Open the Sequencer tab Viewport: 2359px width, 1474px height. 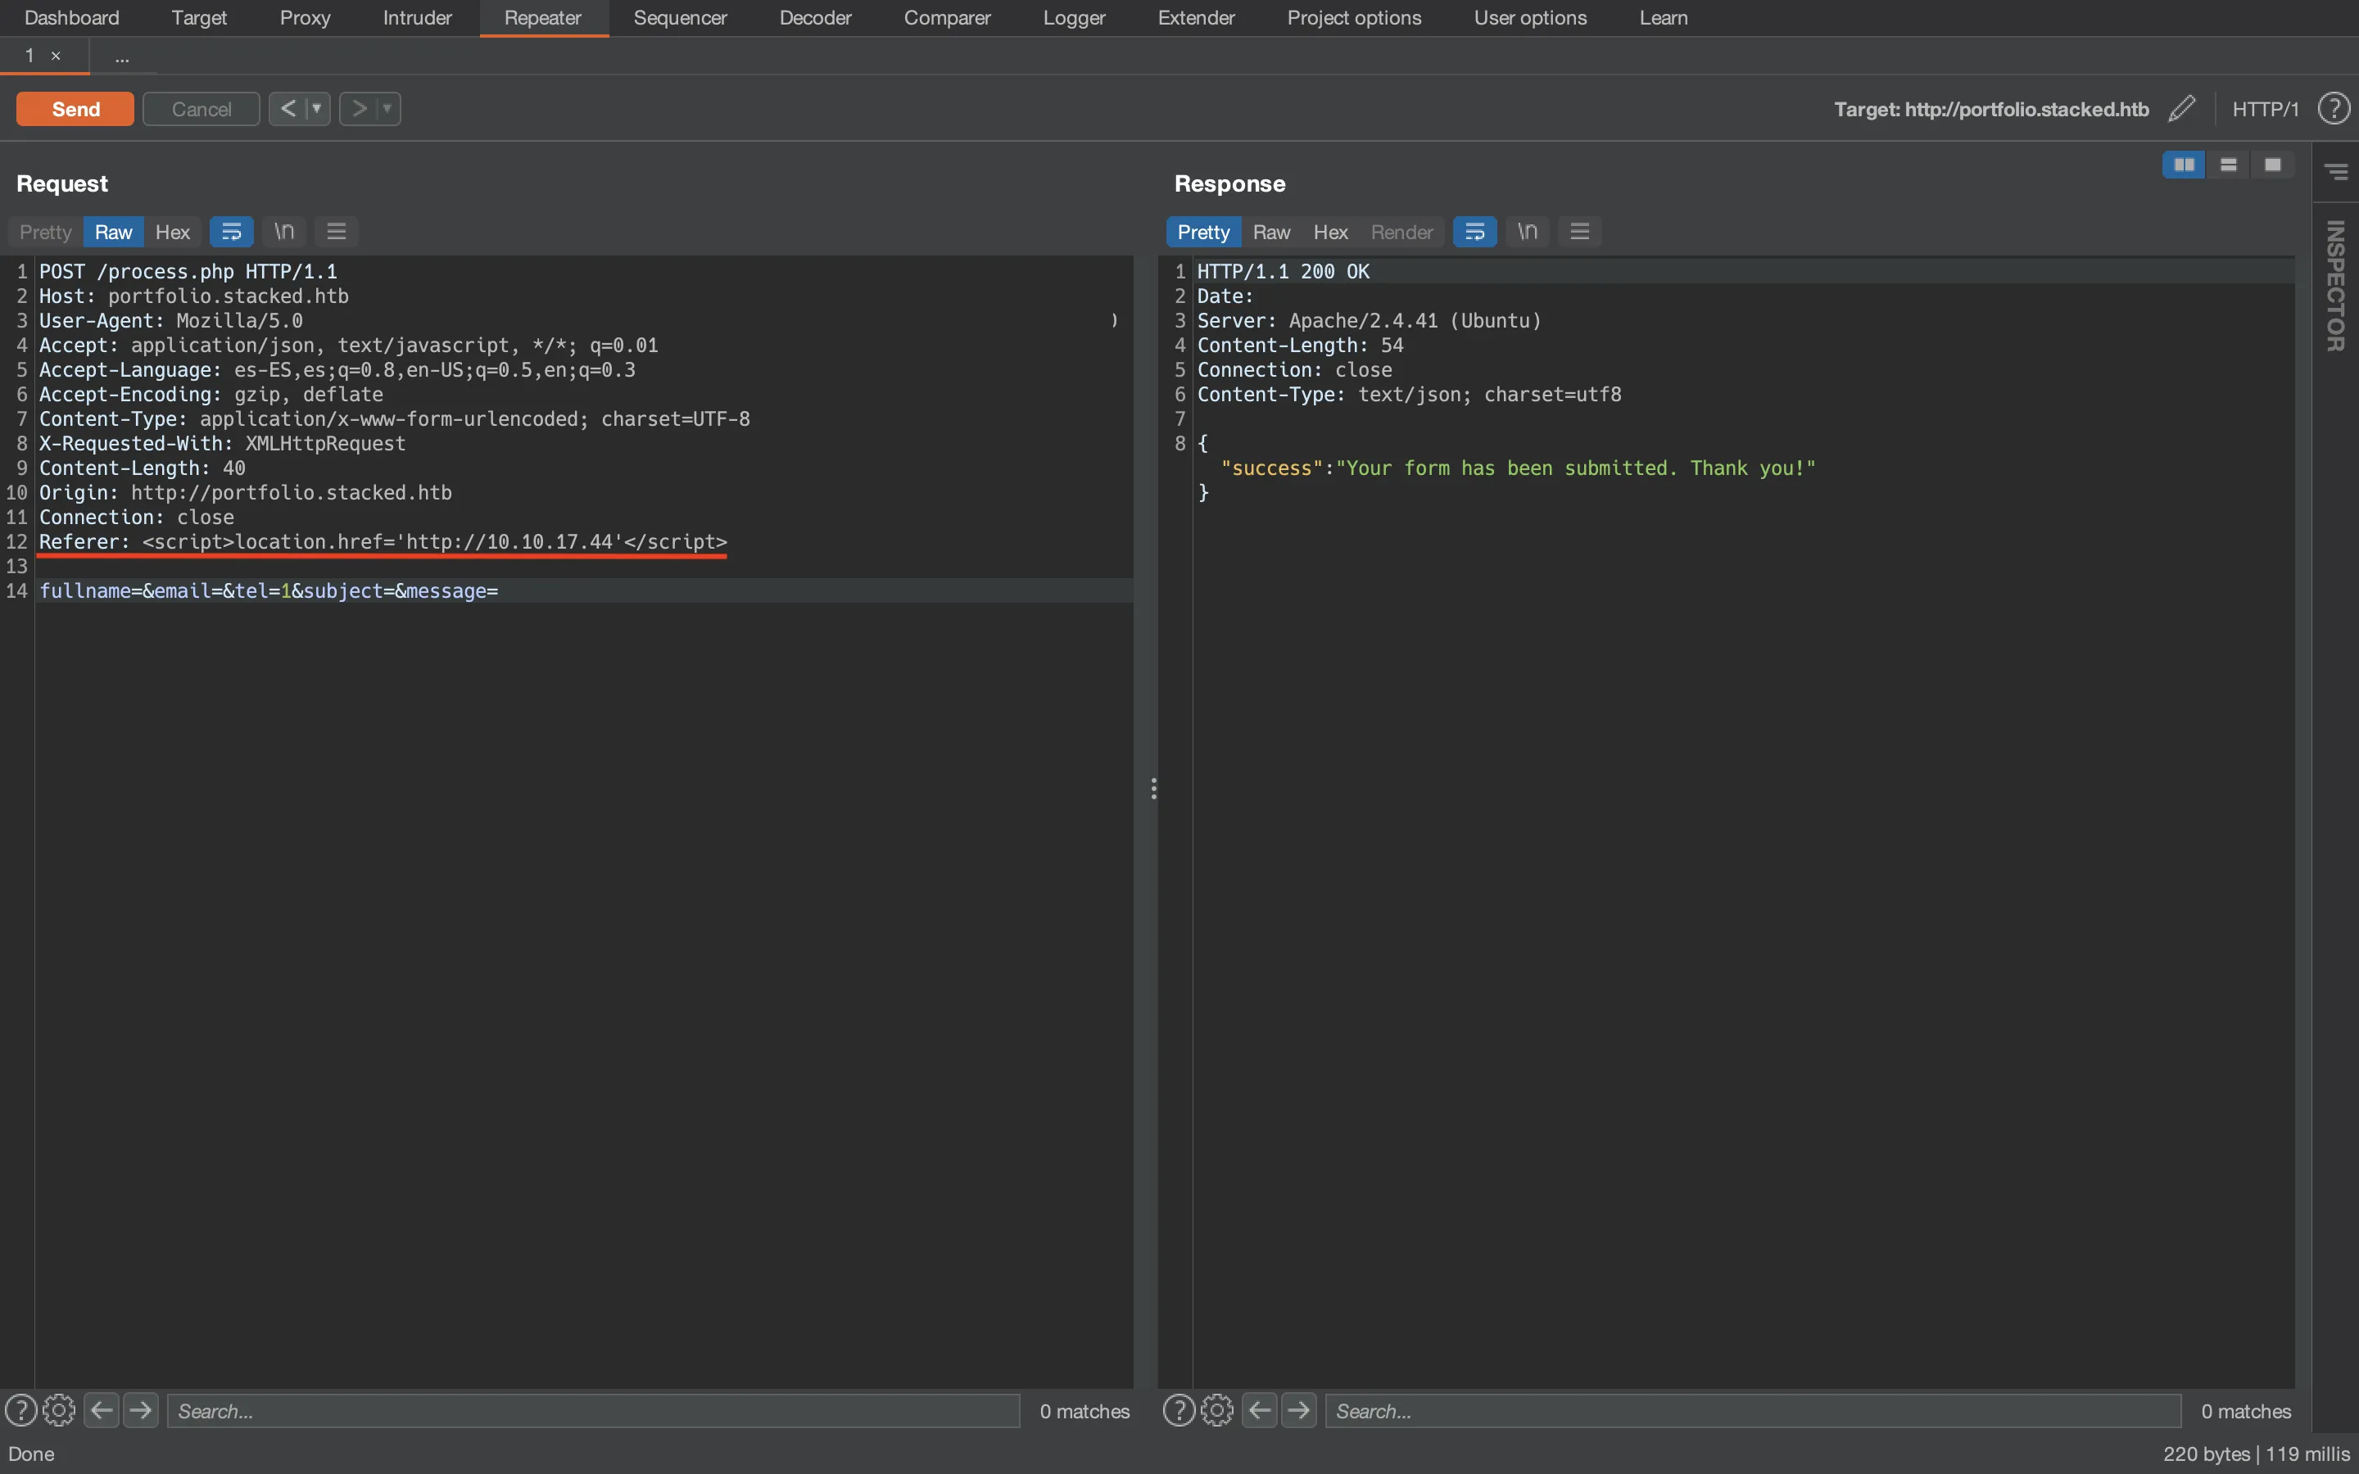coord(681,17)
